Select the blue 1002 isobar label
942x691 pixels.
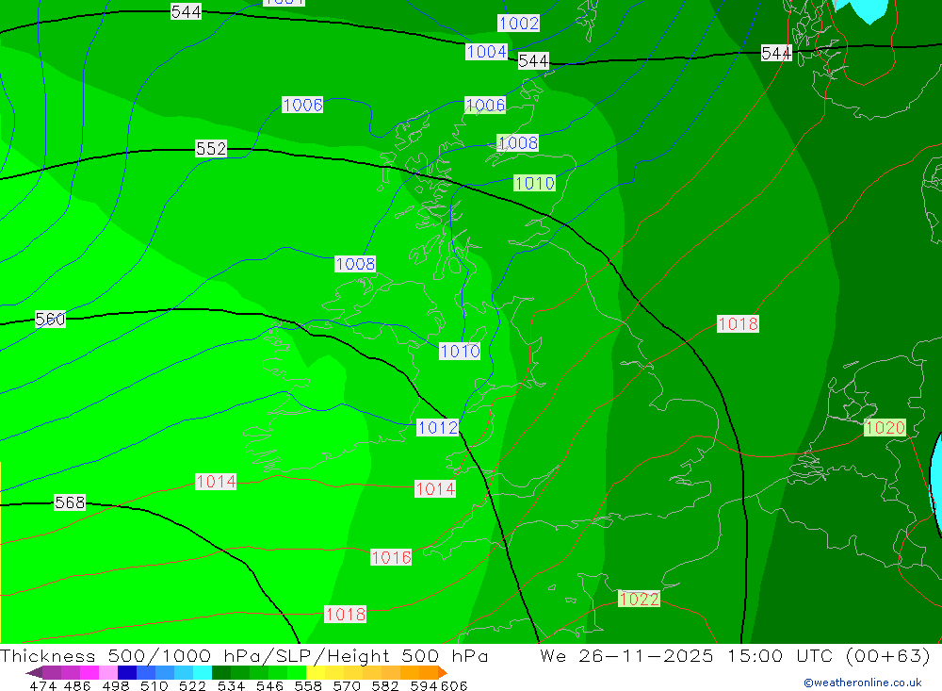[519, 24]
